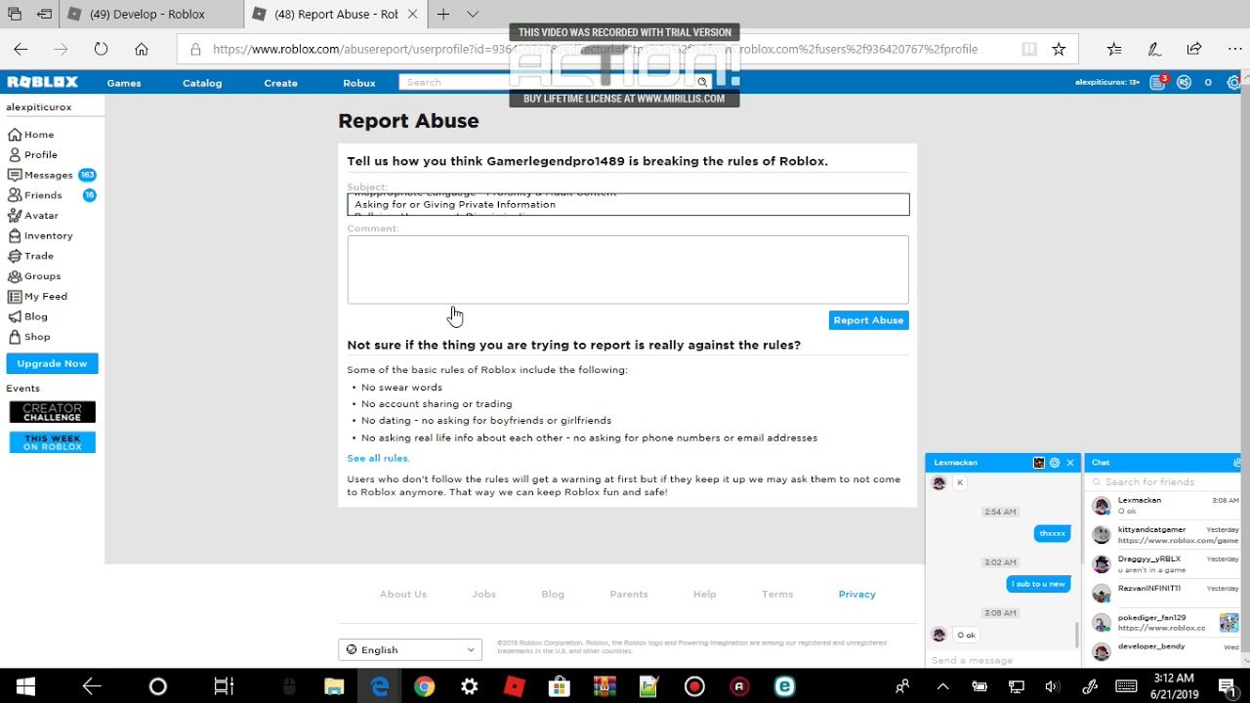The image size is (1250, 703).
Task: Open notifications icon in Roblox header
Action: click(1158, 82)
